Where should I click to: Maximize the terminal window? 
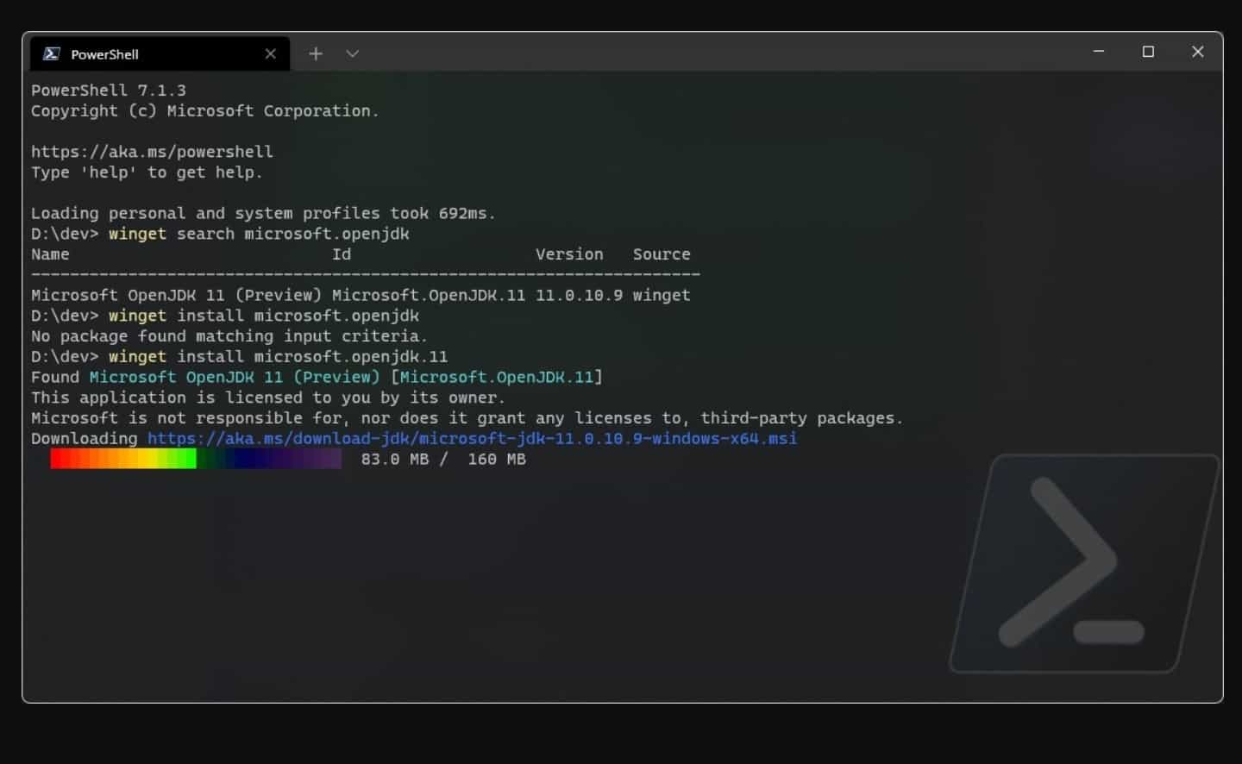[1148, 52]
